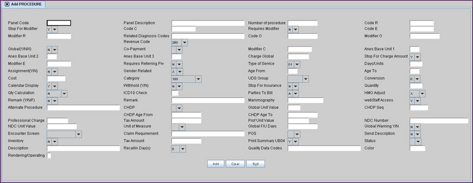Click the Days/Units input field

pyautogui.click(x=416, y=64)
